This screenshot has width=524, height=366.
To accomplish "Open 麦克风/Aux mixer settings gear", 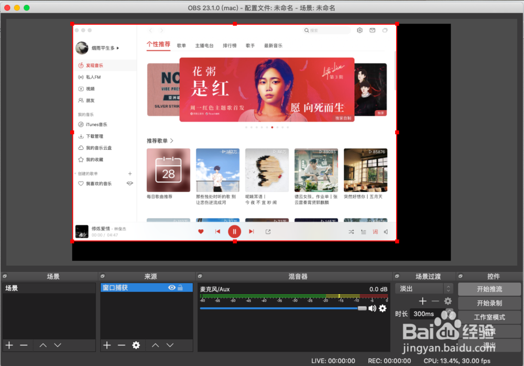I will 383,308.
